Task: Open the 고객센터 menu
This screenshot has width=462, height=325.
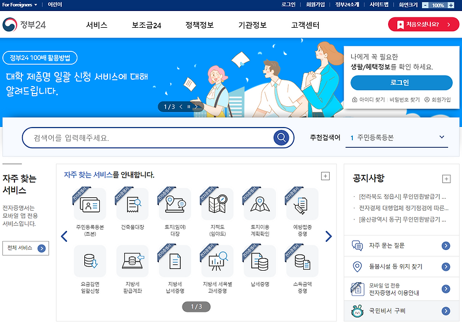Action: (x=305, y=25)
